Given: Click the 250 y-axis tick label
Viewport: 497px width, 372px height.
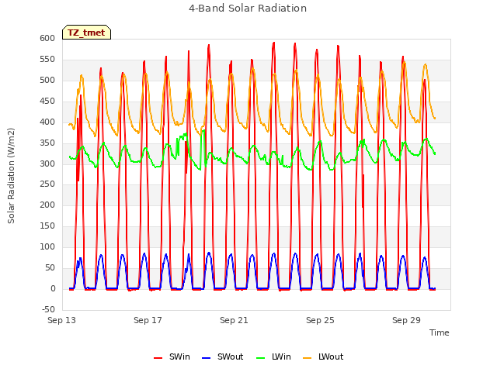Looking at the screenshot, I should pyautogui.click(x=47, y=184).
